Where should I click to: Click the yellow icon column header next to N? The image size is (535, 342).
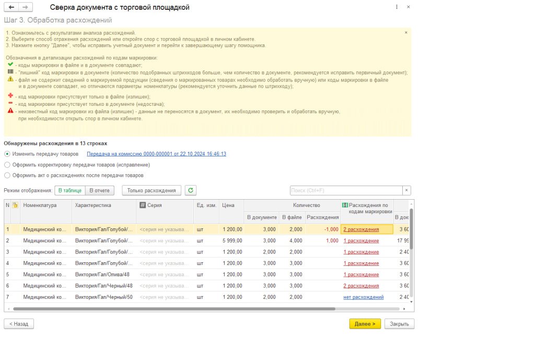click(x=15, y=205)
